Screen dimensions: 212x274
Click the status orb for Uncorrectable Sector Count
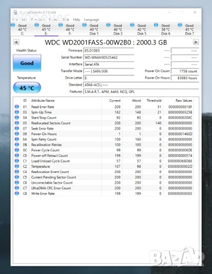point(17,183)
